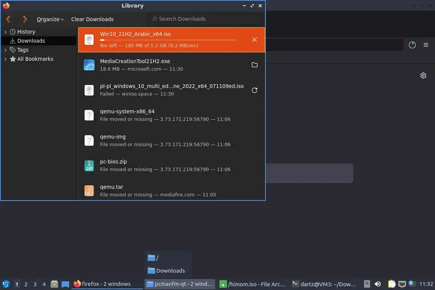Choose the / window from the pcmanfm popup

click(168, 258)
